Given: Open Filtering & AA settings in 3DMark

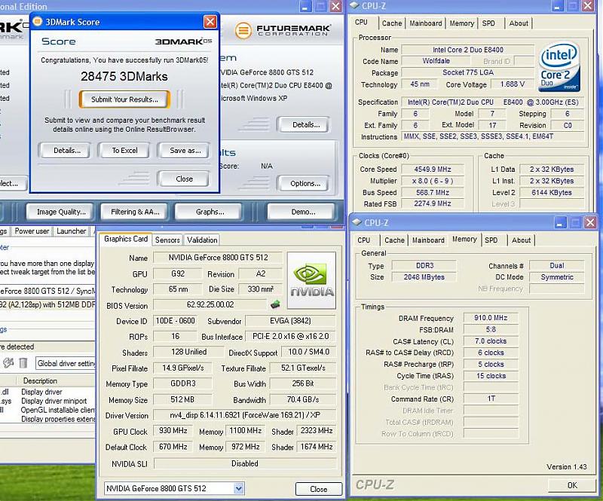Looking at the screenshot, I should (135, 212).
